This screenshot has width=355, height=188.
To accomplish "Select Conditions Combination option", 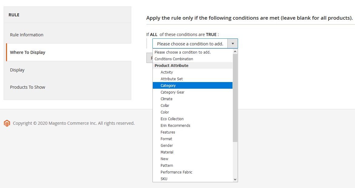I will (174, 59).
